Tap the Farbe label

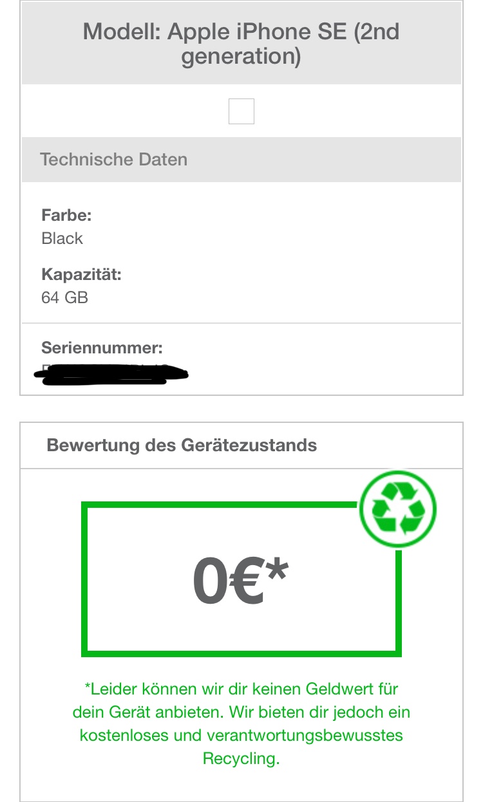click(x=66, y=215)
